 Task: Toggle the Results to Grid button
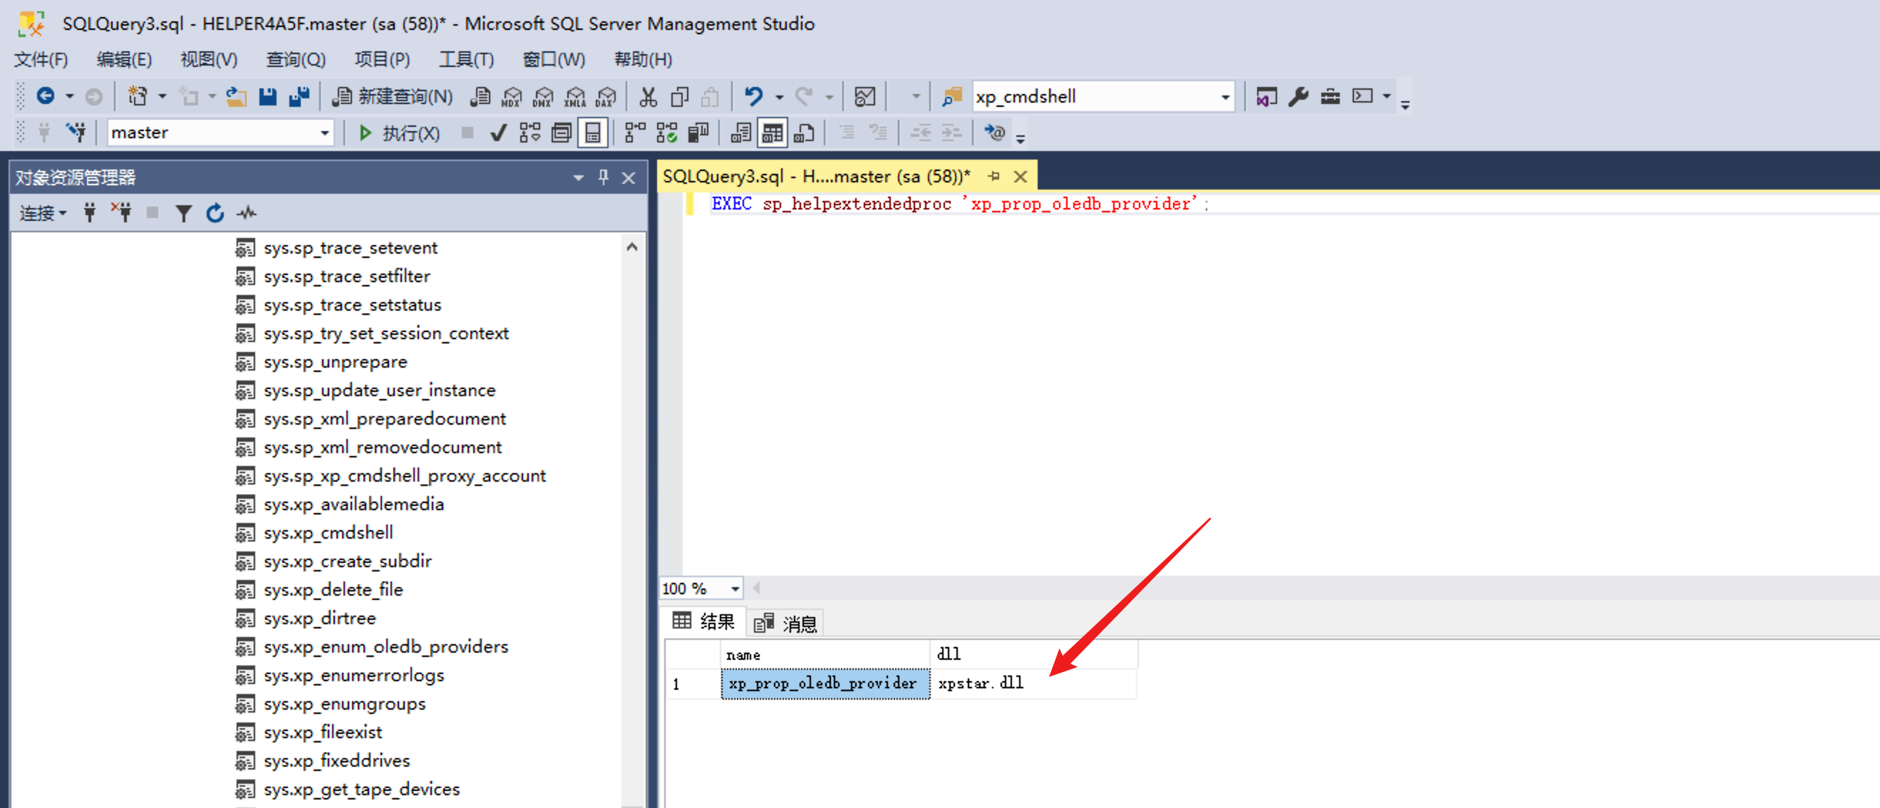coord(772,133)
